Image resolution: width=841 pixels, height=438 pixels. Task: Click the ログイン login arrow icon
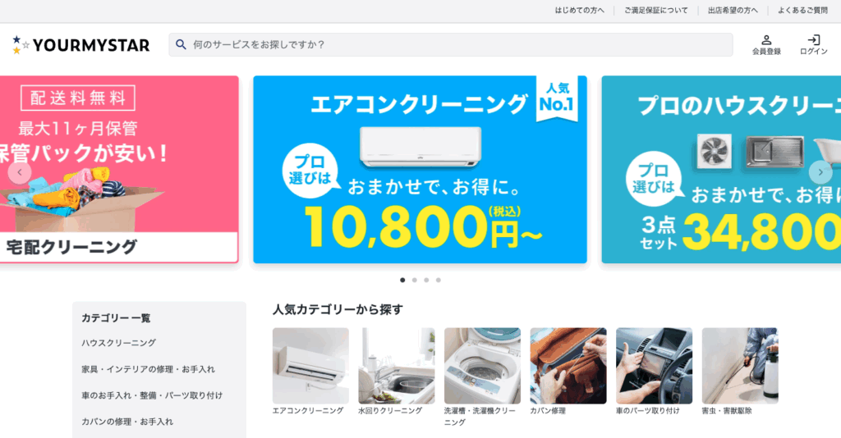814,40
